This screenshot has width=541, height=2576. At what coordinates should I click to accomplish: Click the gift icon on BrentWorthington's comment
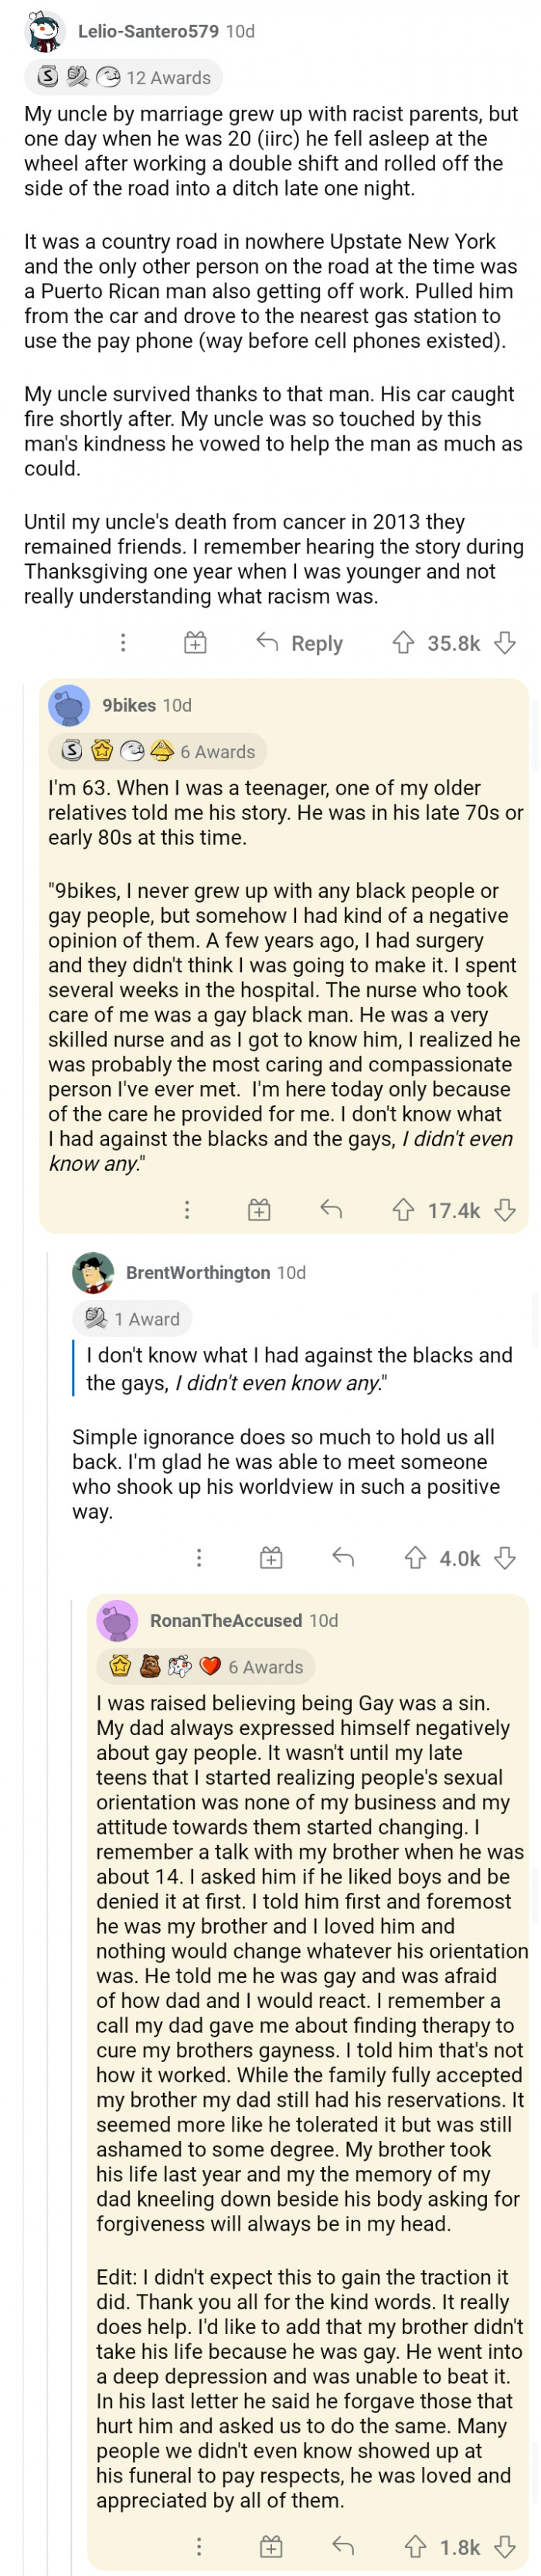click(x=270, y=1557)
